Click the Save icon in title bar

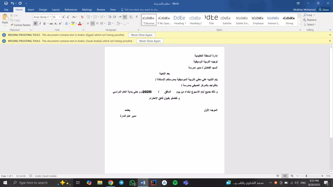6,3
